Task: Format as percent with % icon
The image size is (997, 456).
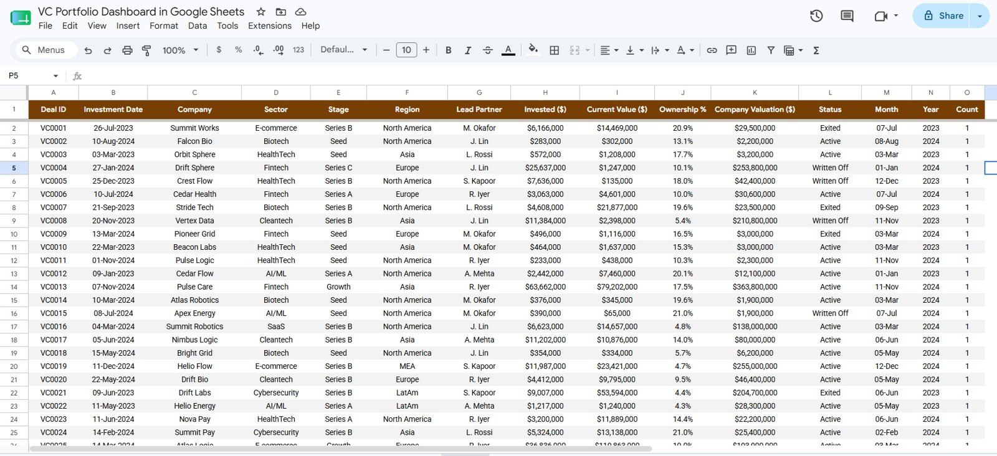Action: (238, 50)
